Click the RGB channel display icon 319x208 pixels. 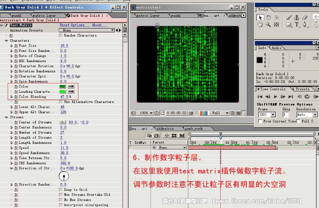point(204,113)
